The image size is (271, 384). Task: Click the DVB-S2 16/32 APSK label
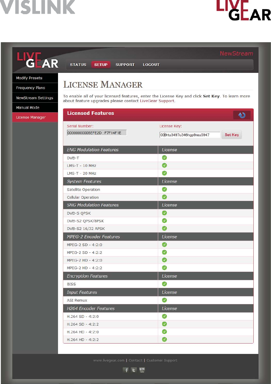[x=86, y=228]
